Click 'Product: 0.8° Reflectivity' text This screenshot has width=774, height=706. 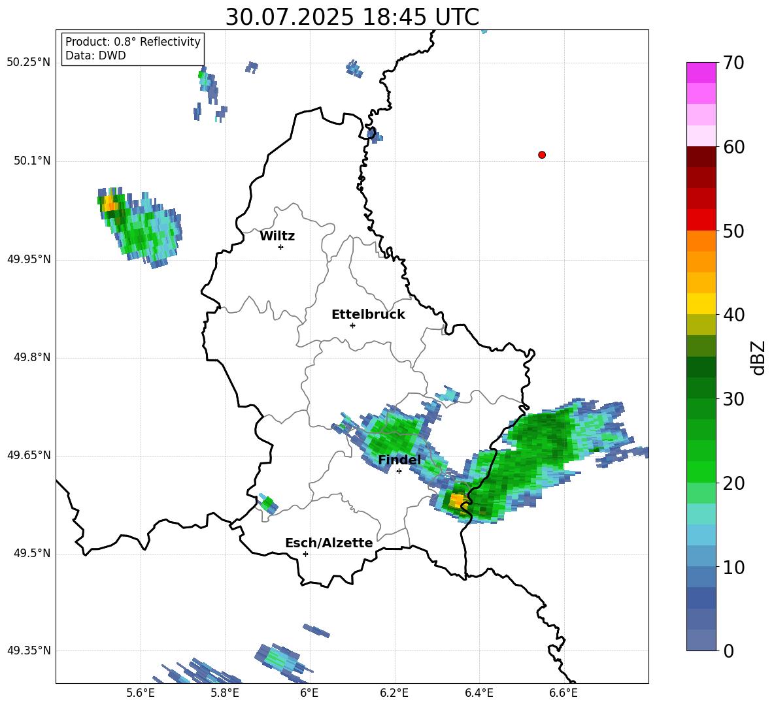pos(133,42)
